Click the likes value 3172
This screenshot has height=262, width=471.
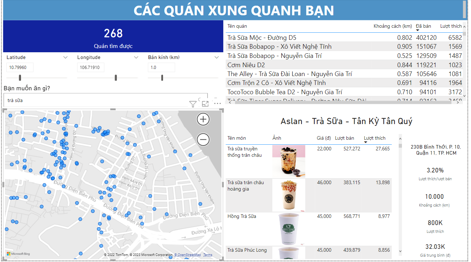(455, 92)
